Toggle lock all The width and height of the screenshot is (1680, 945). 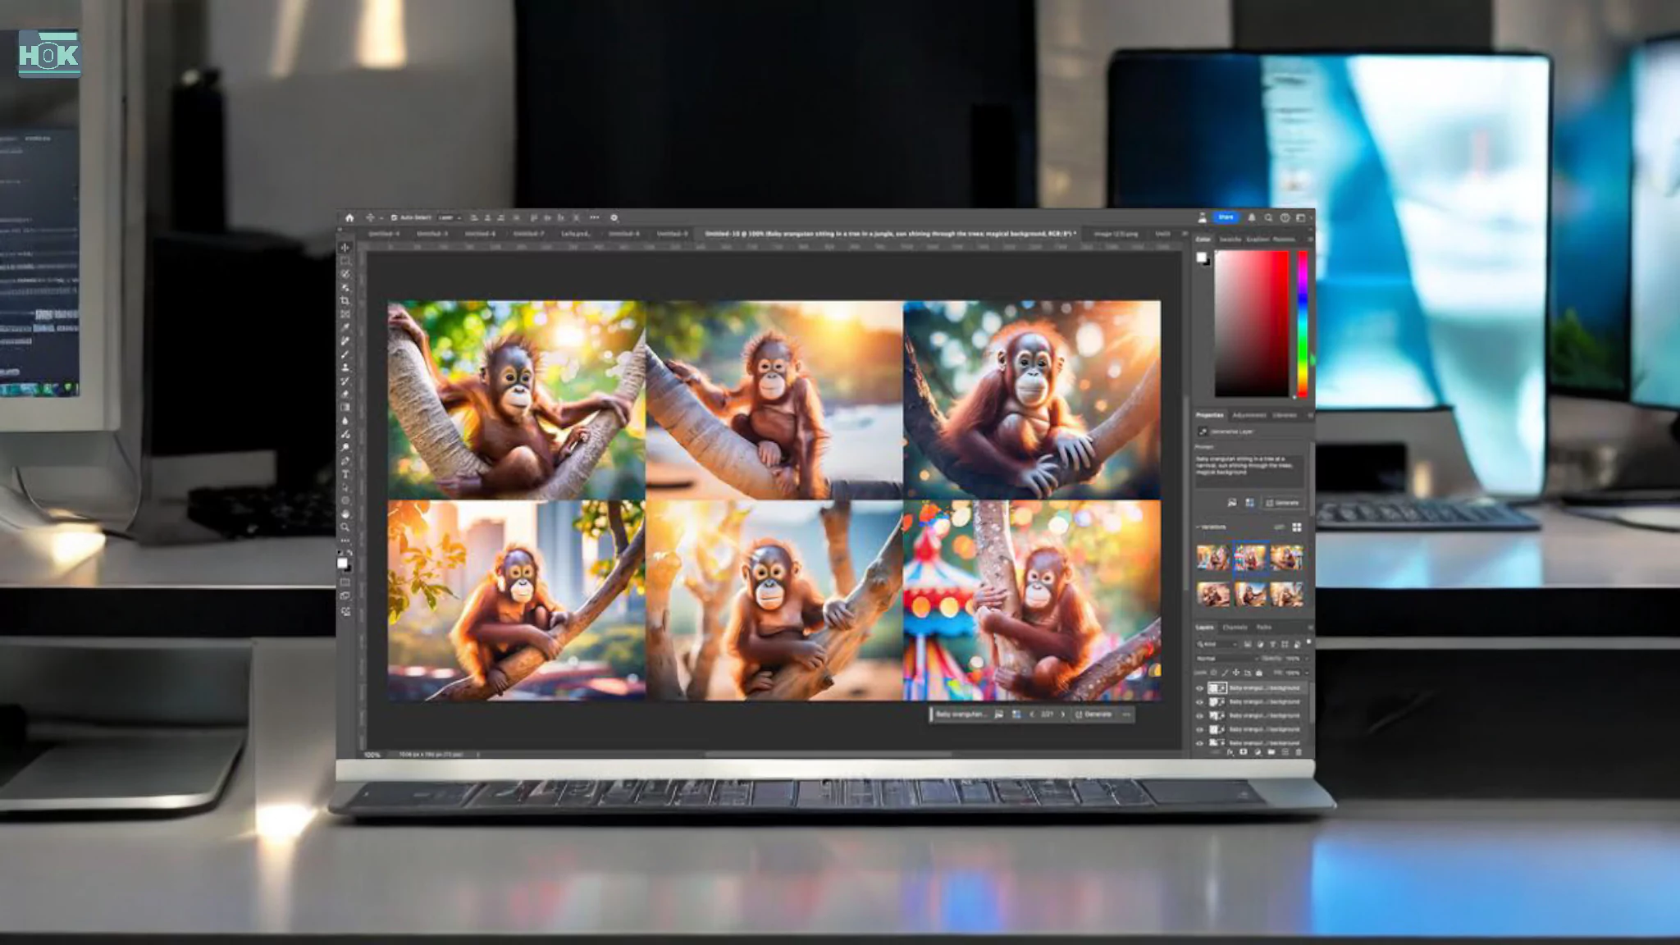(1259, 673)
